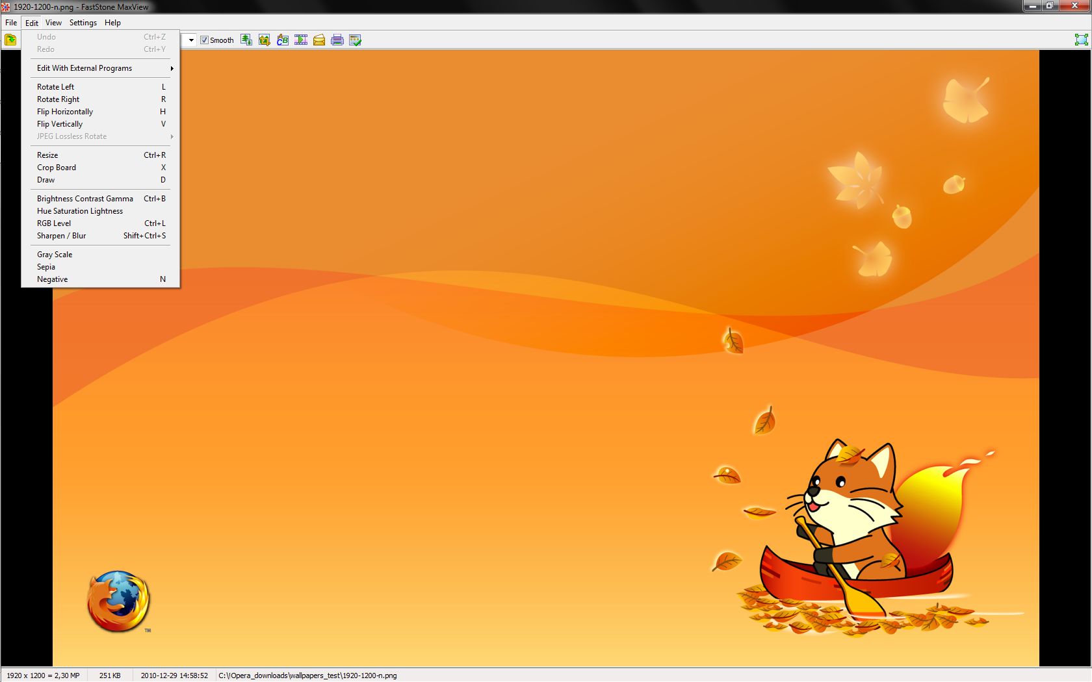This screenshot has height=682, width=1092.
Task: Open the Help menu
Action: pyautogui.click(x=112, y=23)
